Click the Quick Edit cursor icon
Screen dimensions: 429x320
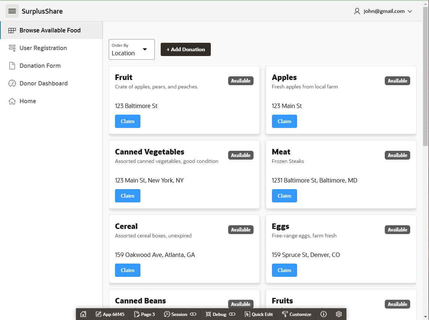click(x=247, y=314)
